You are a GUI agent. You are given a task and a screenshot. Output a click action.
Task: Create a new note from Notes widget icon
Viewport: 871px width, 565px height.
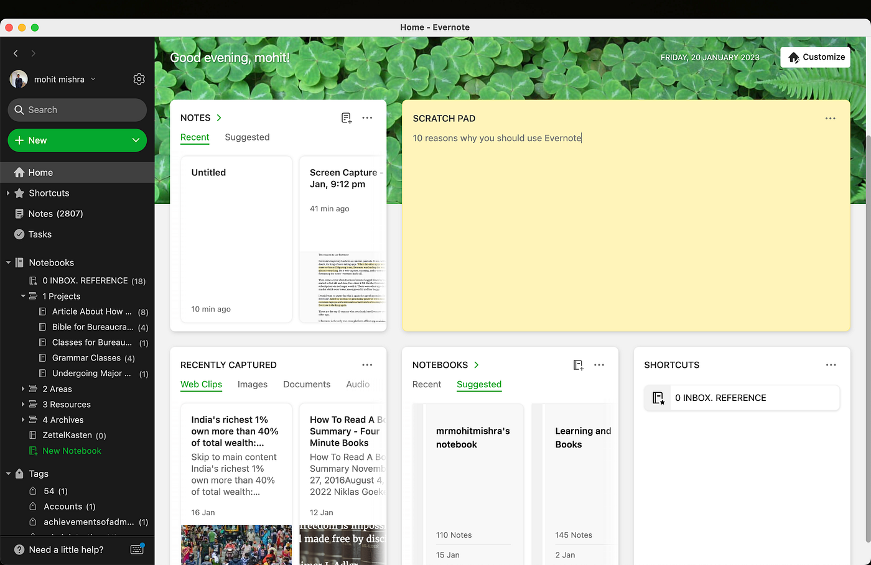coord(347,118)
